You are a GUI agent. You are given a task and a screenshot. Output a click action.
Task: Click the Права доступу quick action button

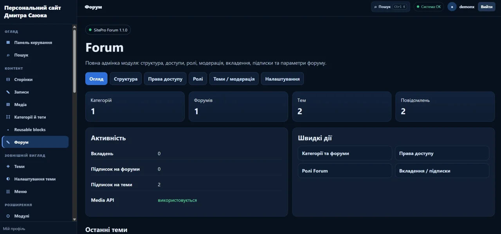[442, 153]
